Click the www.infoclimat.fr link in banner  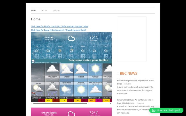(46, 62)
